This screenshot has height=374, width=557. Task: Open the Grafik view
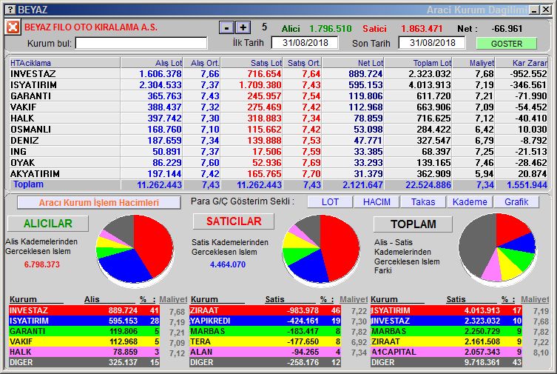click(516, 202)
